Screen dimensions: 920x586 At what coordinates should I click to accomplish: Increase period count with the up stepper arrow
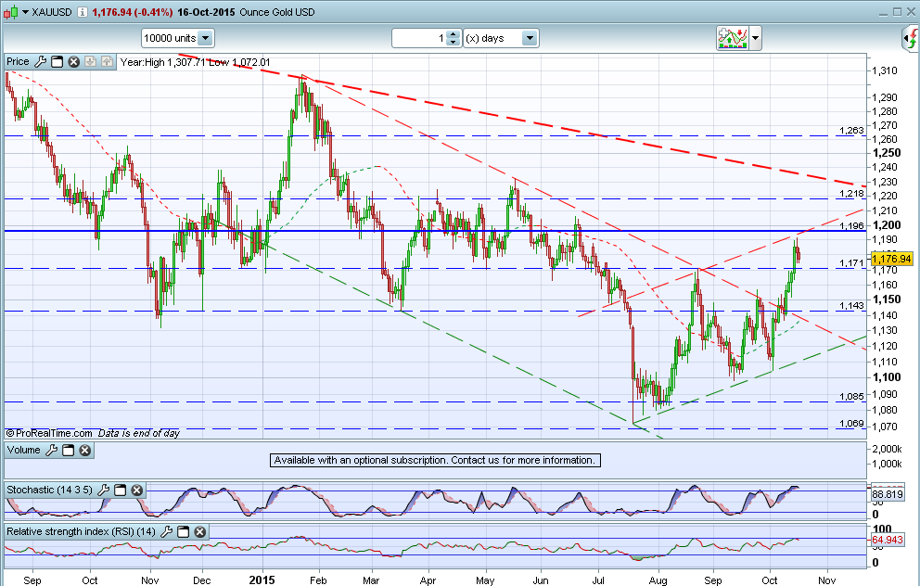(x=454, y=34)
